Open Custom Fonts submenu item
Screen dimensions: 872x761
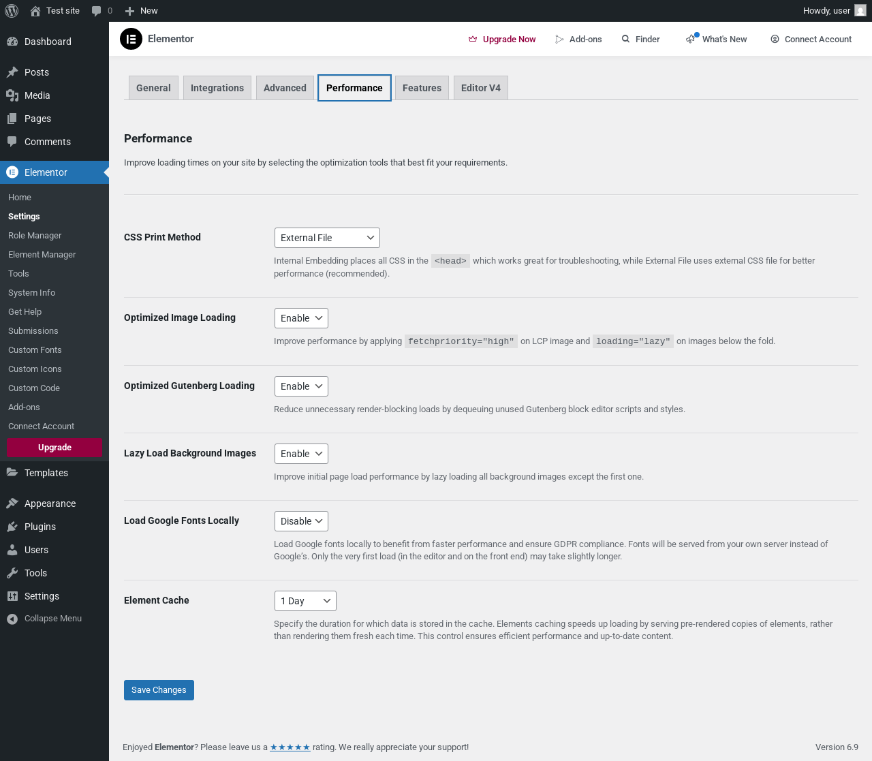(x=54, y=350)
